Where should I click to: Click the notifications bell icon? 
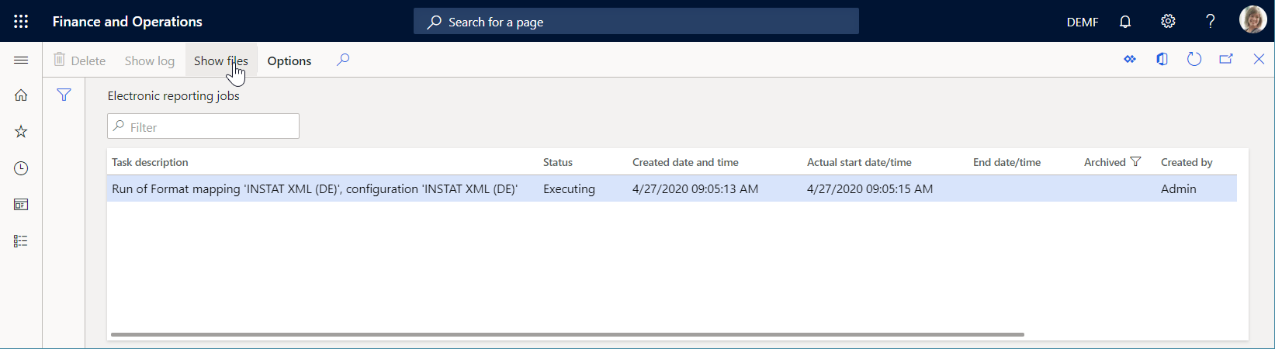[1125, 22]
